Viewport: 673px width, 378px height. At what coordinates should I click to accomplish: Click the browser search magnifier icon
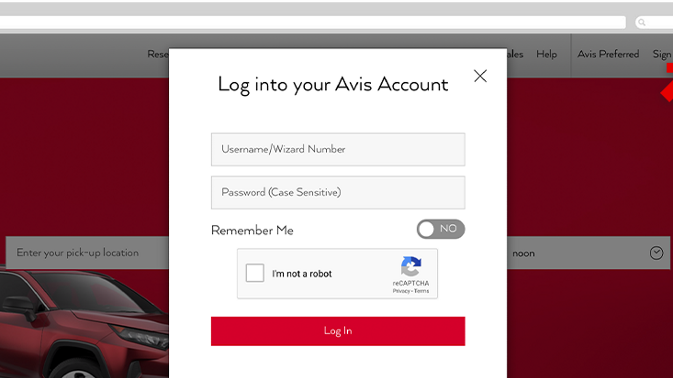tap(642, 22)
